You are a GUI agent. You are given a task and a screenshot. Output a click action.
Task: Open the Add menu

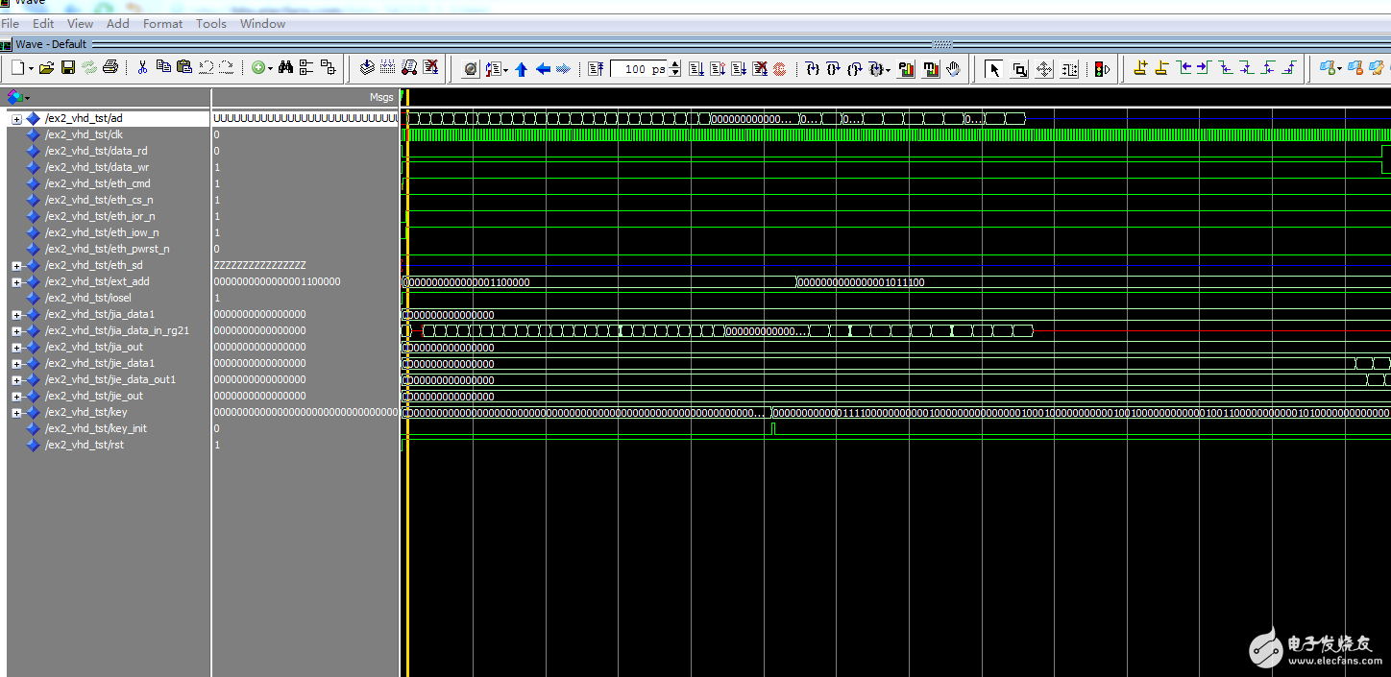(118, 23)
